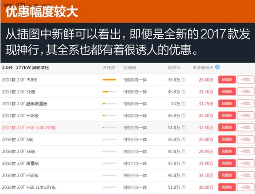Add 2016款 2.0T 限量版 to 对比
Image resolution: width=255 pixels, height=194 pixels.
click(x=246, y=163)
